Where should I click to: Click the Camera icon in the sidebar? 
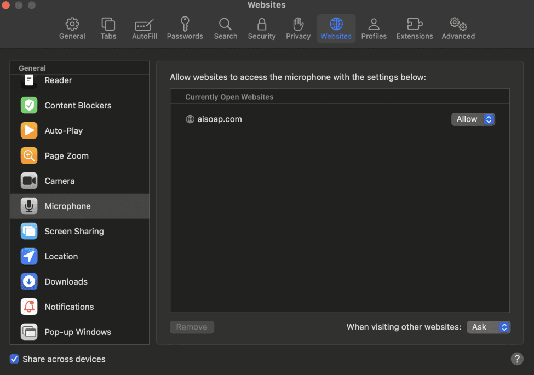coord(29,181)
